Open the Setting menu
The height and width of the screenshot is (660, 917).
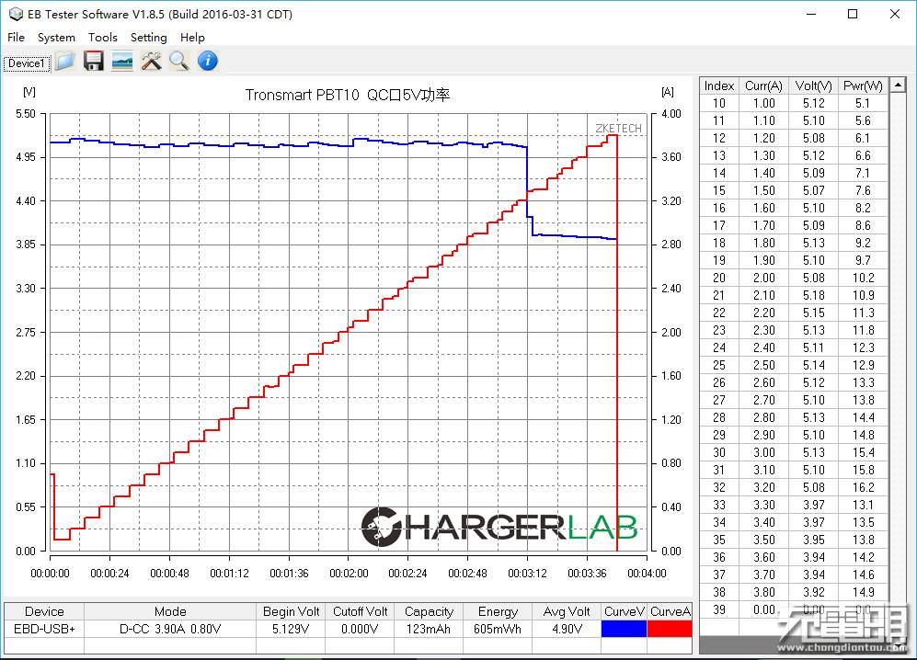click(x=149, y=38)
